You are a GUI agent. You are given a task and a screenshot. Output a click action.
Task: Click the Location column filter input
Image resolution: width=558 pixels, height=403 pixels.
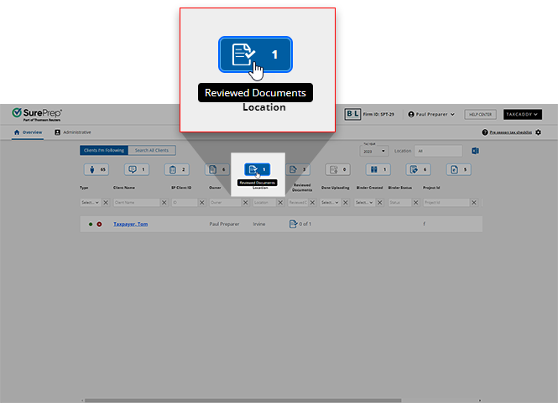[264, 203]
